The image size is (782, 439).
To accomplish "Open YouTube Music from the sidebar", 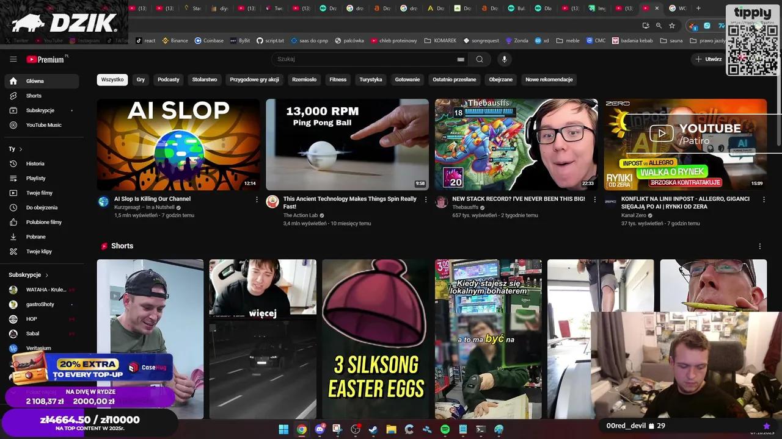I will click(x=42, y=125).
